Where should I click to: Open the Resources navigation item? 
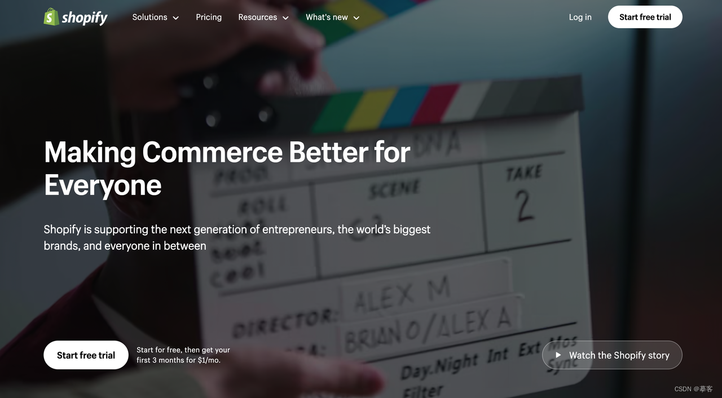263,17
